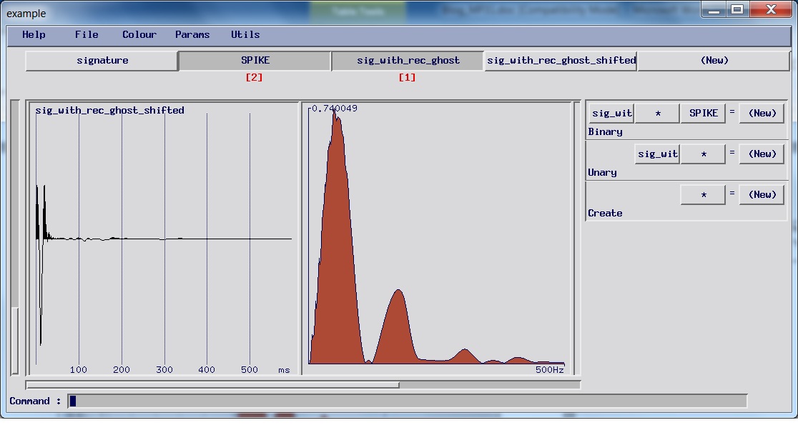Choose the Create operator asterisk button
The image size is (798, 425).
(704, 195)
